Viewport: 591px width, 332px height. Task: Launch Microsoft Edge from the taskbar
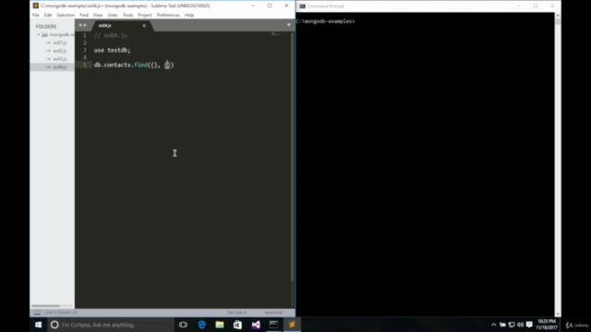coord(201,325)
